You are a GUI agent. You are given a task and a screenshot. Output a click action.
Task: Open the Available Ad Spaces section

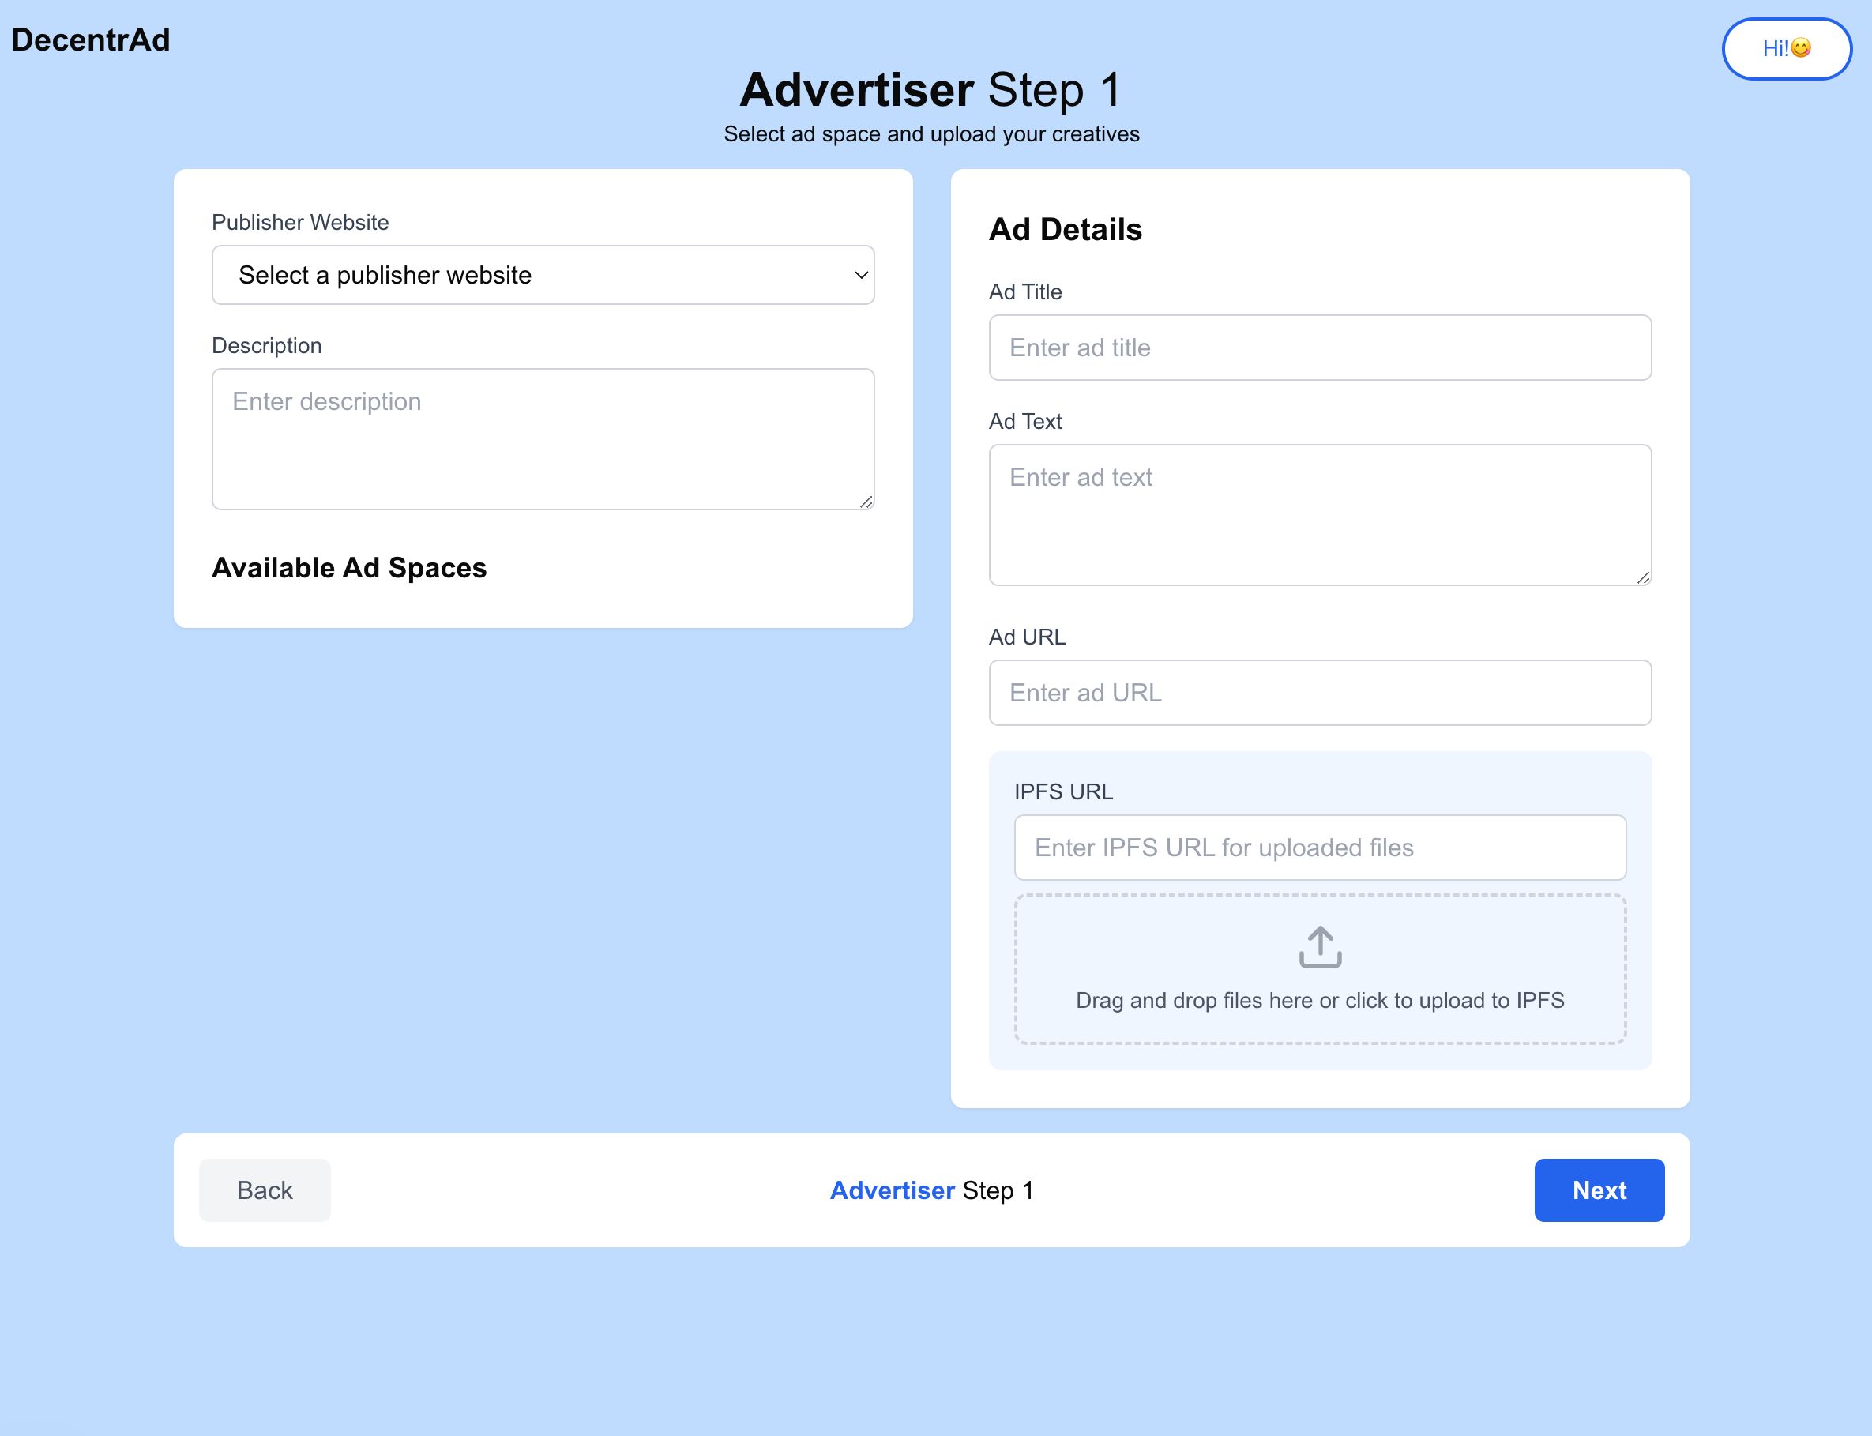point(348,567)
